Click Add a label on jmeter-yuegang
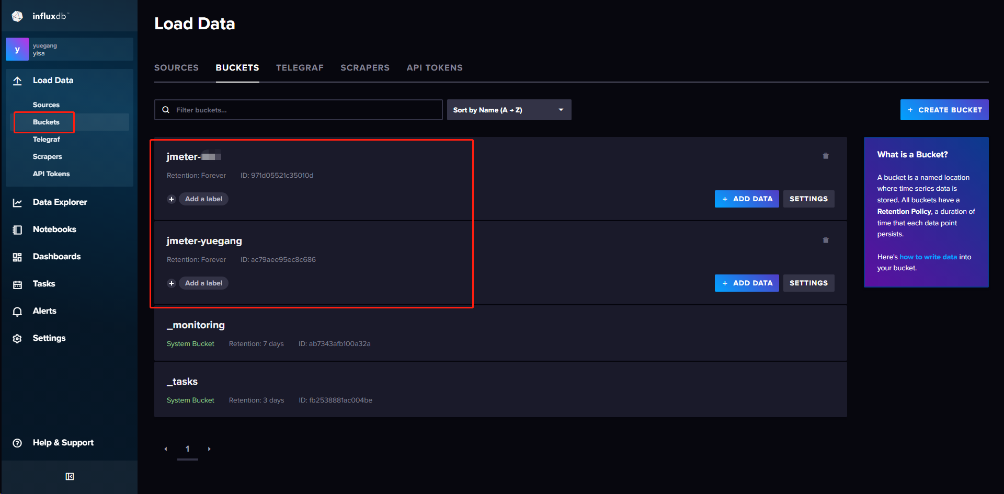The image size is (1004, 494). click(203, 283)
